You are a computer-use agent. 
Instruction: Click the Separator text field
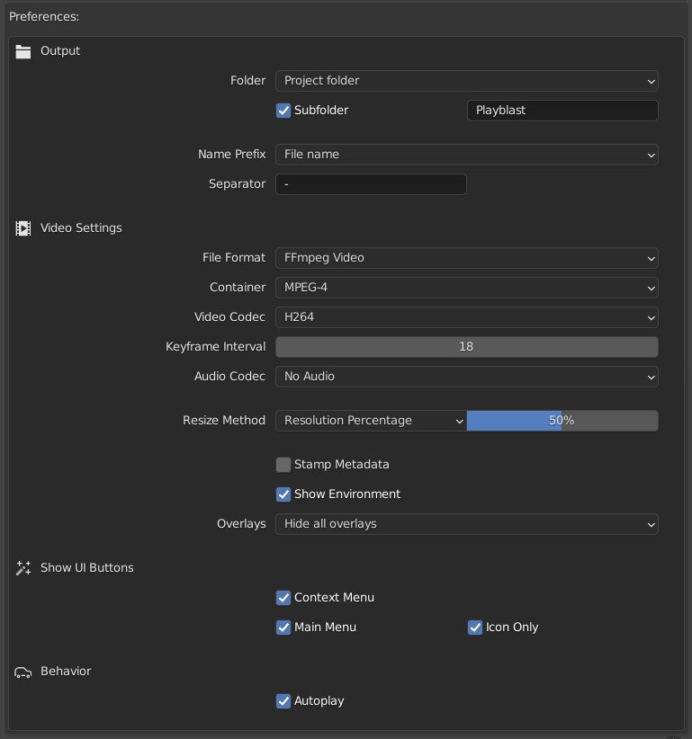372,184
